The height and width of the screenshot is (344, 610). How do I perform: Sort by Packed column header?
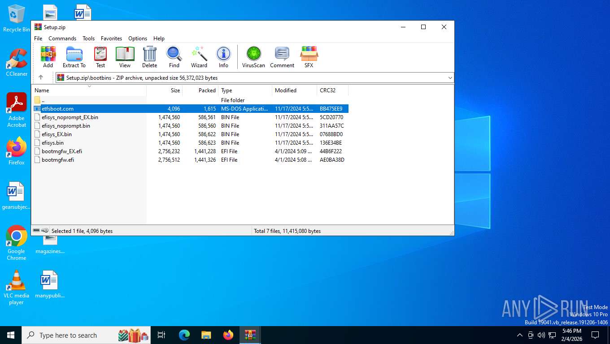click(x=200, y=90)
